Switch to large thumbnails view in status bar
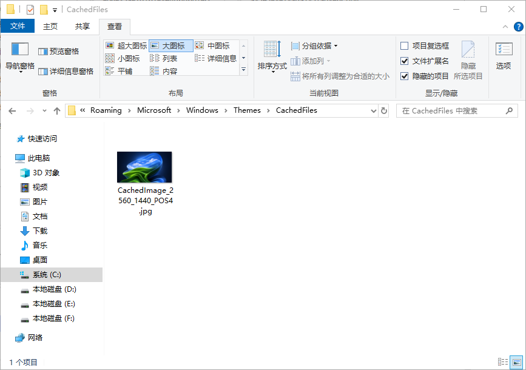This screenshot has width=526, height=370. point(516,362)
